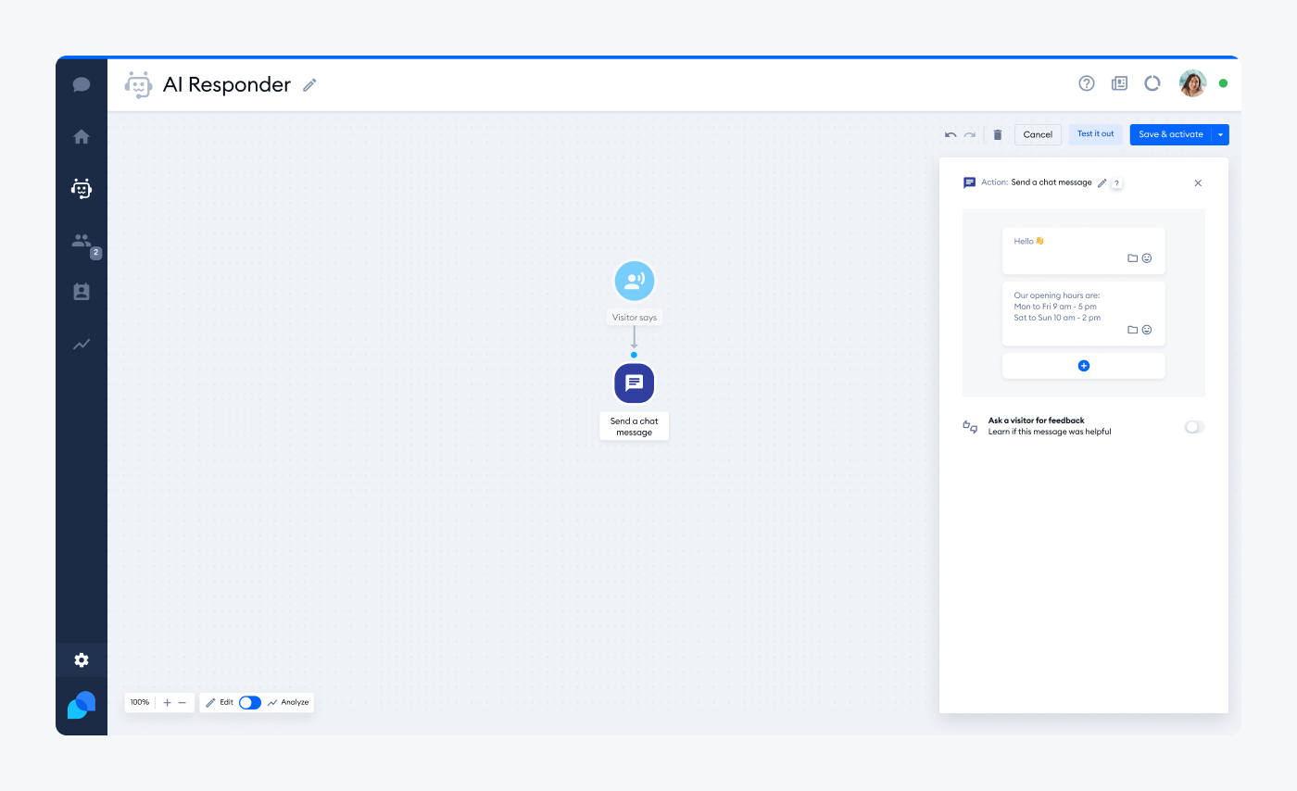Image resolution: width=1297 pixels, height=791 pixels.
Task: Open the help question mark icon in the header
Action: [x=1086, y=83]
